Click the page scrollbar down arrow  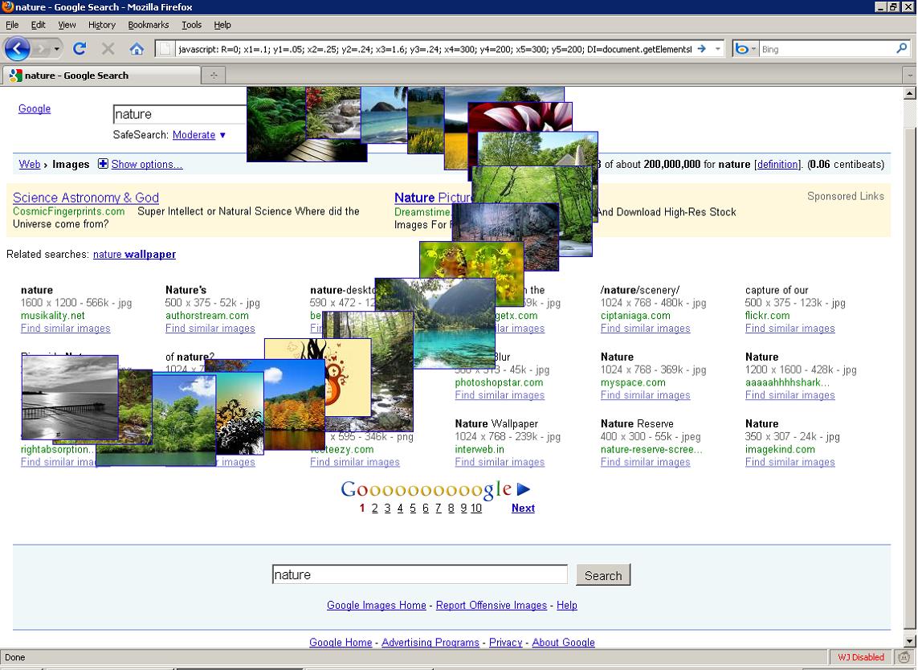coord(910,641)
